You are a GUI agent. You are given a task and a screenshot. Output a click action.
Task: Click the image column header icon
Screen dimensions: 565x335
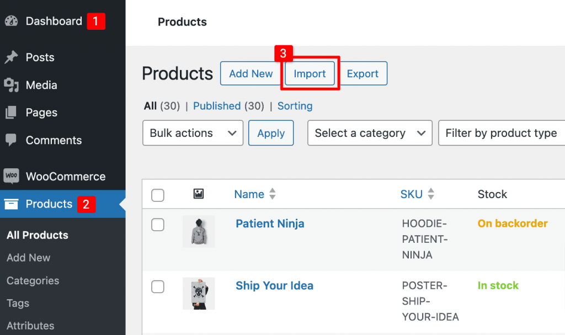click(199, 194)
